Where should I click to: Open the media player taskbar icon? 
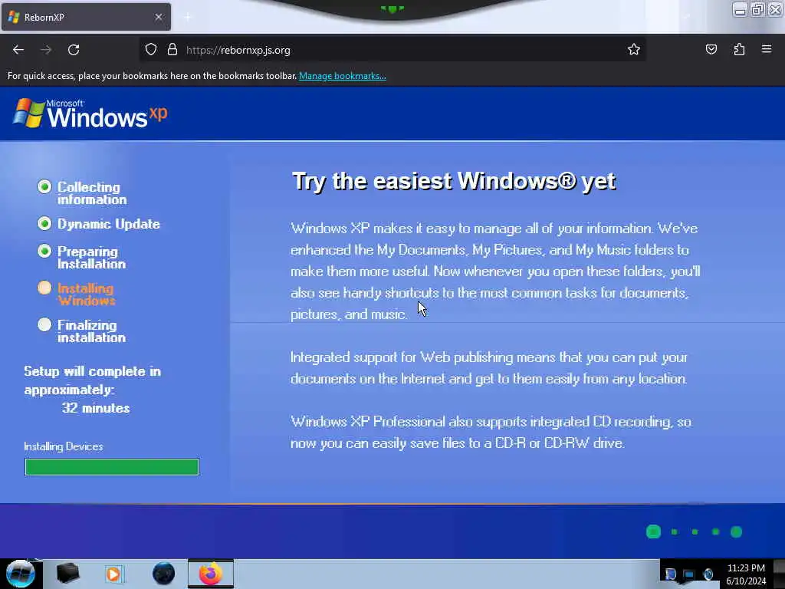click(113, 574)
